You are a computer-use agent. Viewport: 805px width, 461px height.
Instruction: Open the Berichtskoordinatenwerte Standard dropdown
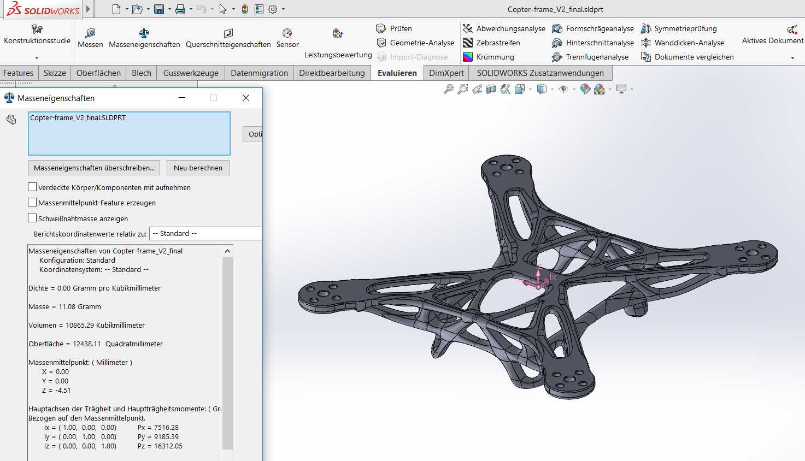[x=205, y=233]
